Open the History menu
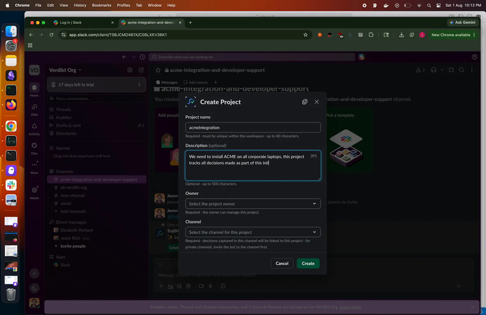The height and width of the screenshot is (315, 486). pos(80,5)
